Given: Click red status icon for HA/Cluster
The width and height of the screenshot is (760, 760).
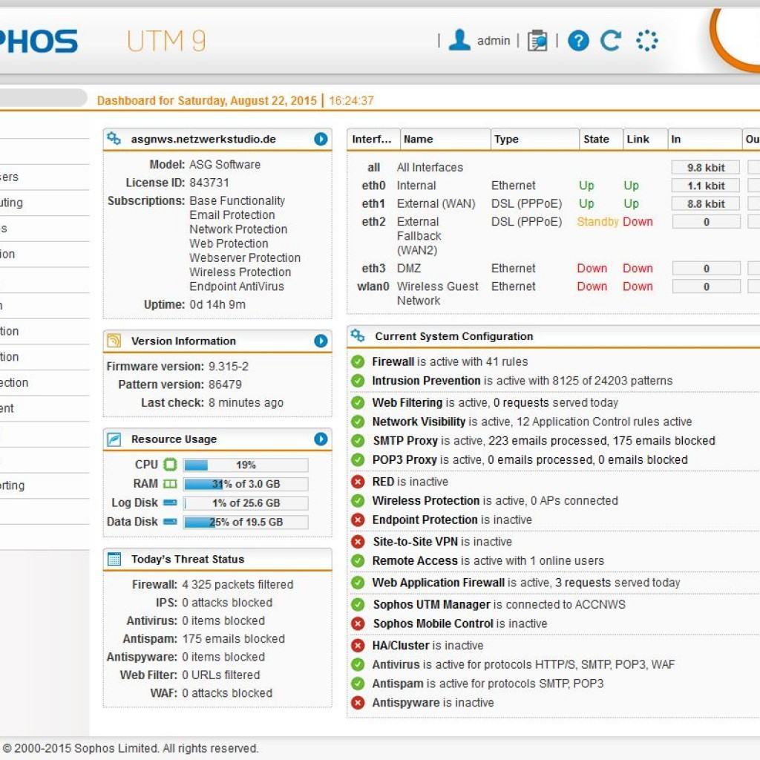Looking at the screenshot, I should coord(358,645).
